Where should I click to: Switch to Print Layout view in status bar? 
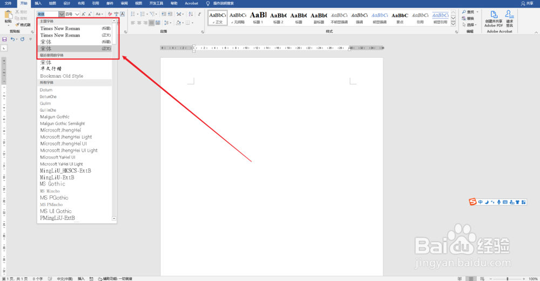(x=471, y=279)
